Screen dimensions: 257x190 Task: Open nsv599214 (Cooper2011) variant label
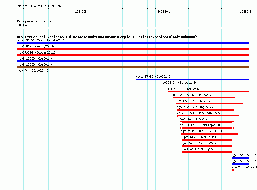[36, 52]
